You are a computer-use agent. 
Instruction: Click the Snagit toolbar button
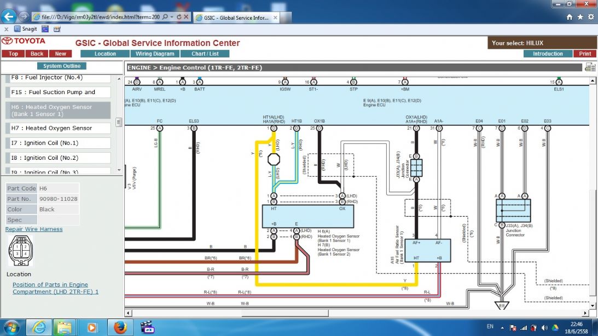click(x=25, y=29)
